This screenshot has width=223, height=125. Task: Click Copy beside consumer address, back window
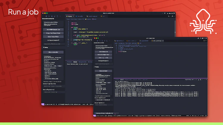(60, 66)
